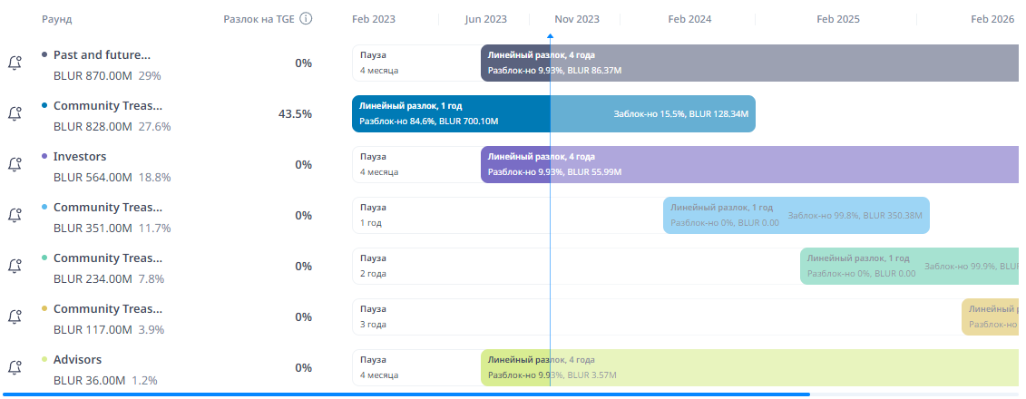Image resolution: width=1026 pixels, height=399 pixels.
Task: Click the Feb 2026 timeline label
Action: tap(992, 19)
